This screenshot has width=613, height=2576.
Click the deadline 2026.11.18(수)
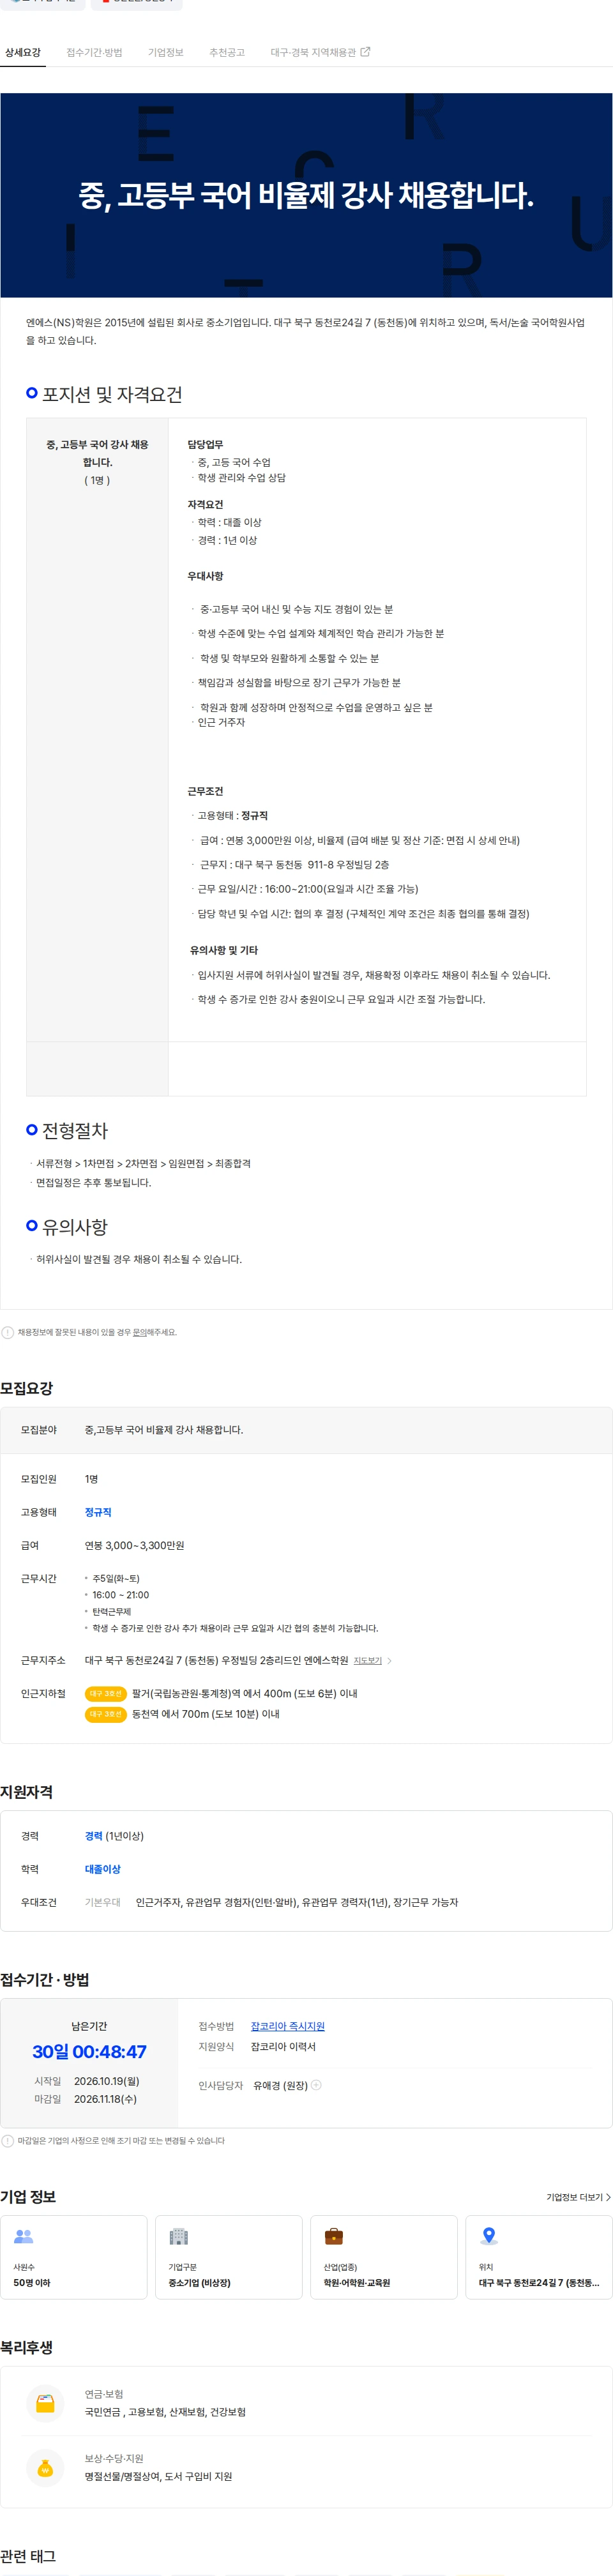pyautogui.click(x=105, y=2099)
